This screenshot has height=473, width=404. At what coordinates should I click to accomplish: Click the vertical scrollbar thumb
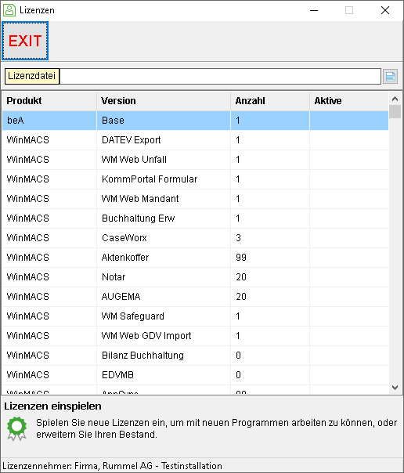tap(395, 112)
